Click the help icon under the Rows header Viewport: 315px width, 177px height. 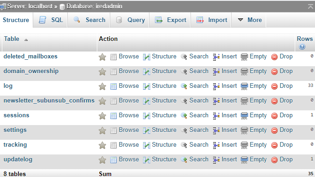tap(302, 46)
